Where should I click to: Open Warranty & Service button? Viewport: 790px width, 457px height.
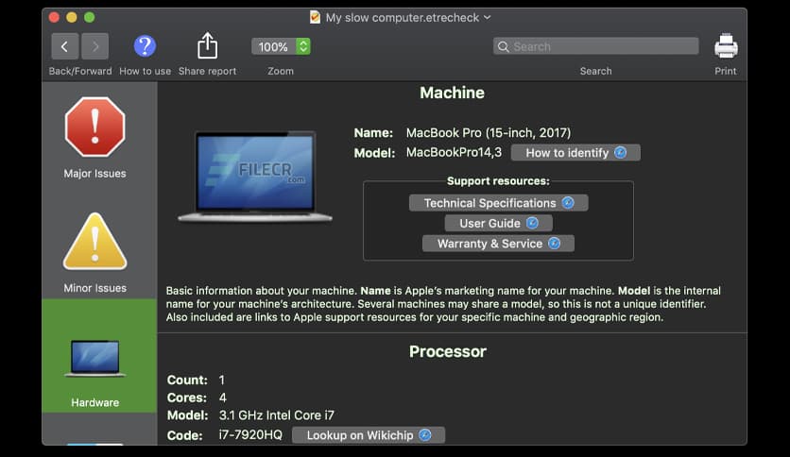[x=498, y=244]
